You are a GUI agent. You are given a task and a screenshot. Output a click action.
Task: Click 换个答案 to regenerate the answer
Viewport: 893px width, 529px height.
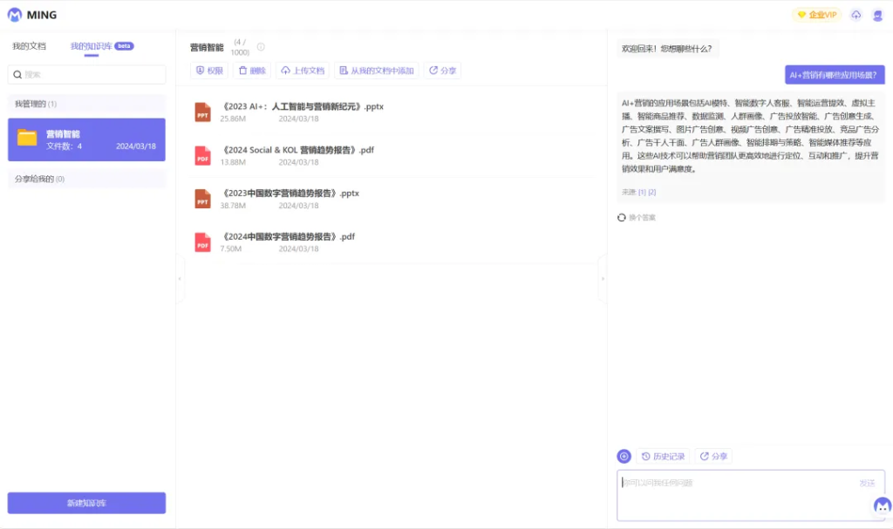point(638,217)
